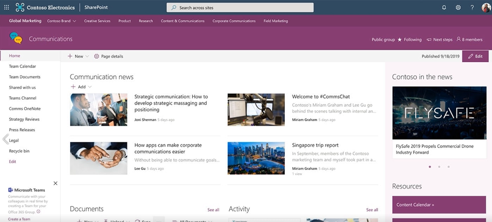The height and width of the screenshot is (222, 492).
Task: Open Strategy Reviews in left navigation
Action: pos(24,119)
